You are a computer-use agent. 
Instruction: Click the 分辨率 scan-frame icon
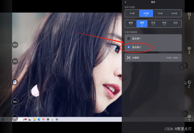point(129,58)
